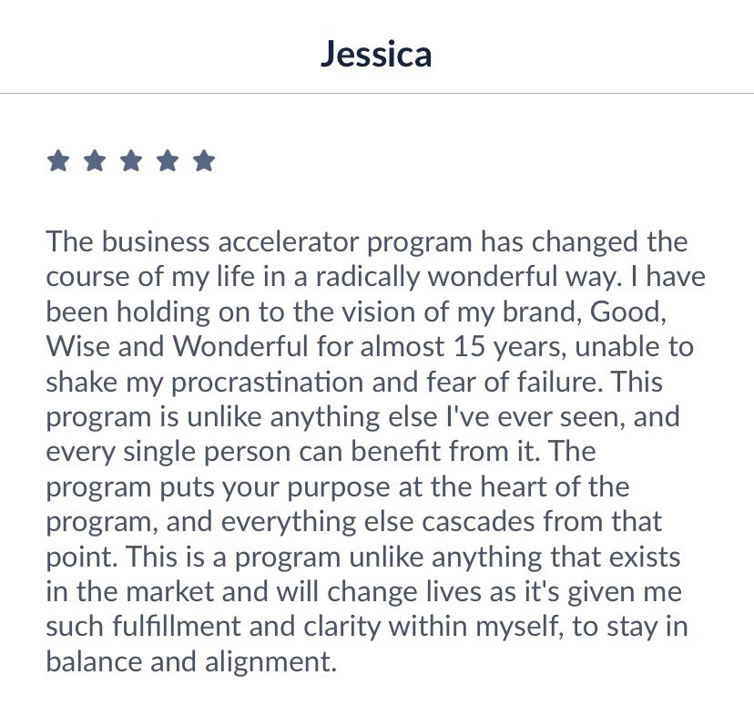Click the closing words "balance and alignment"
This screenshot has width=754, height=716.
pos(191,662)
